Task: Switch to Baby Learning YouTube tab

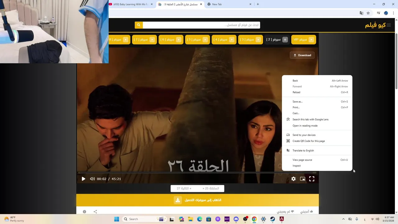Action: click(x=131, y=4)
